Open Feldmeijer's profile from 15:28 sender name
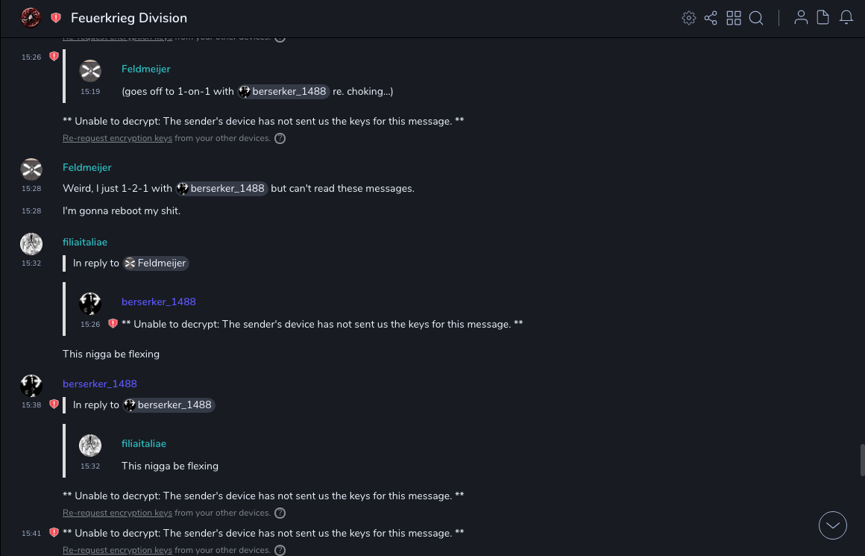 click(86, 167)
